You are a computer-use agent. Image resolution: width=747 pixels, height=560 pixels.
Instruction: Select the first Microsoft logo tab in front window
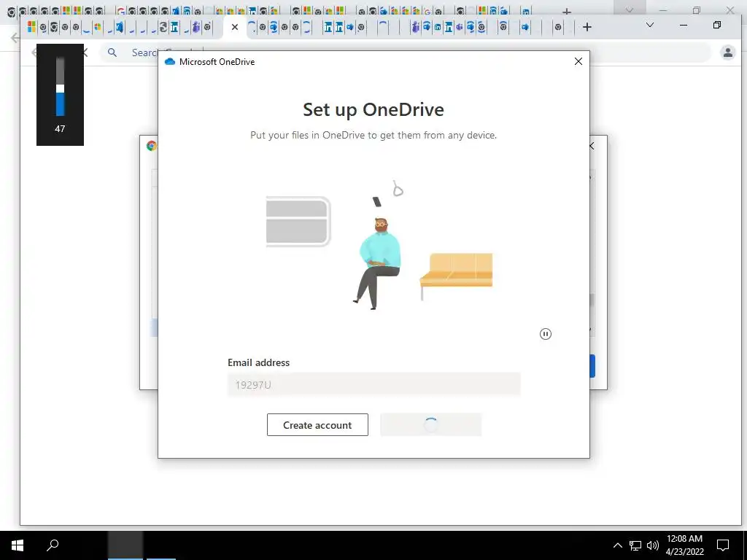[x=31, y=27]
